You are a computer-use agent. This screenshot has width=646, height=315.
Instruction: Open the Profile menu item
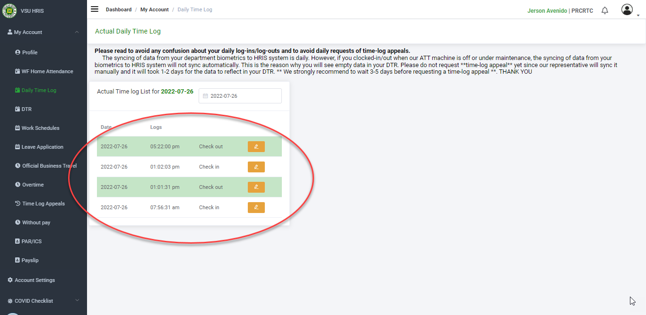tap(29, 52)
